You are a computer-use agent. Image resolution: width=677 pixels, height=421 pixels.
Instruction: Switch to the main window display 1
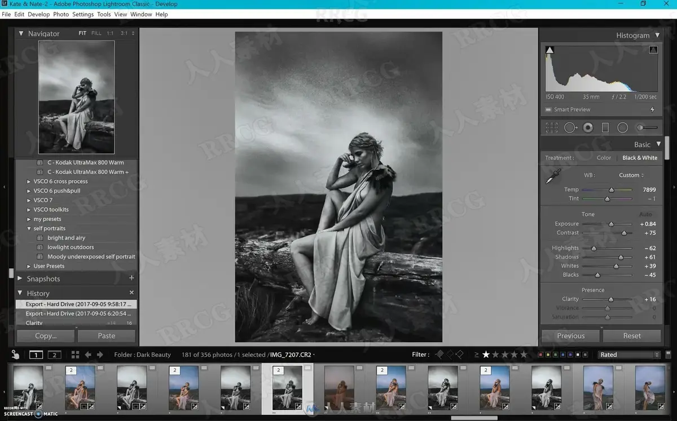click(36, 354)
